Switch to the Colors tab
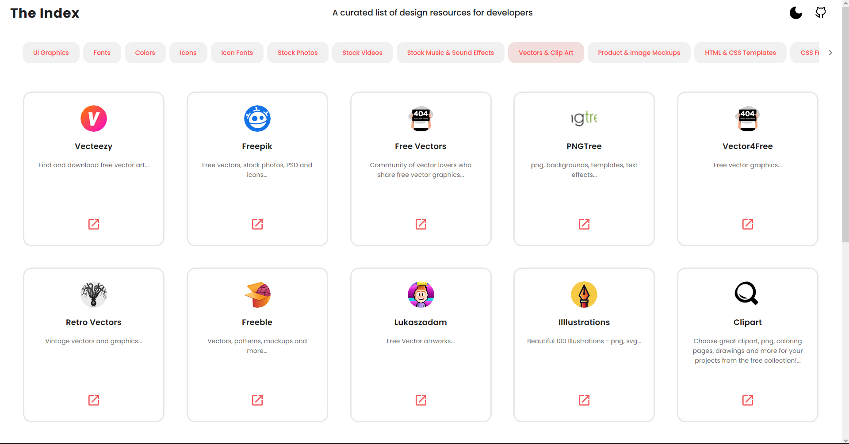849x444 pixels. 145,53
